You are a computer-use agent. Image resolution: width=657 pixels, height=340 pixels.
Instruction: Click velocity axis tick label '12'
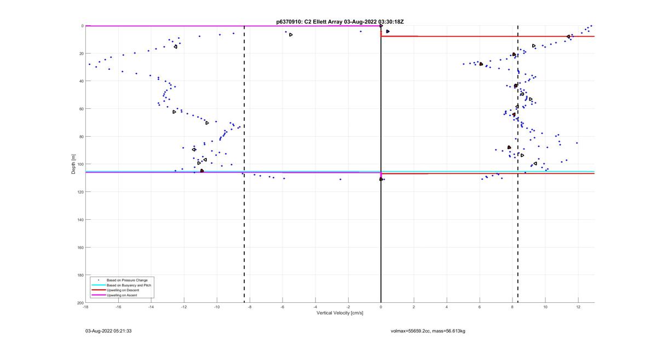[578, 307]
